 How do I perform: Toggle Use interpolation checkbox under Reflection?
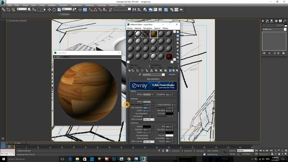150,113
